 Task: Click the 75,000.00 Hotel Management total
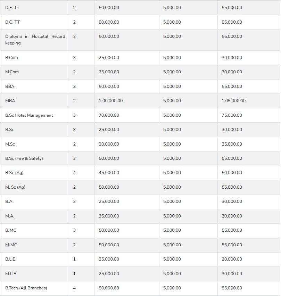232,115
